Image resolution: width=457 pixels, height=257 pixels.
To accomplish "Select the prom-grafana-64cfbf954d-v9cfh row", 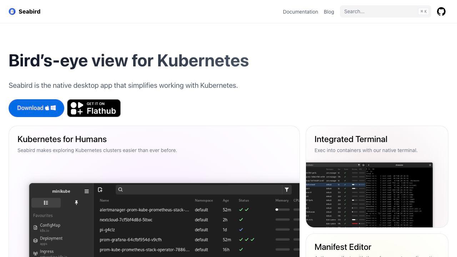I will [x=197, y=240].
